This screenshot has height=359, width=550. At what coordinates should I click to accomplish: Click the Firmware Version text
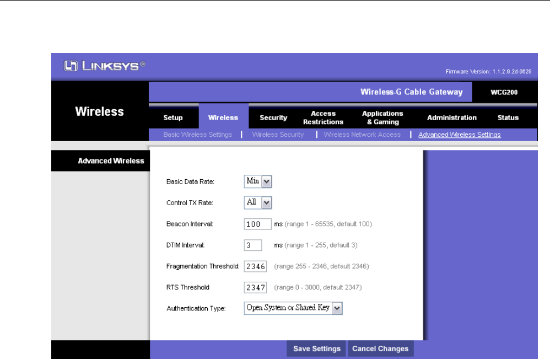(x=489, y=72)
